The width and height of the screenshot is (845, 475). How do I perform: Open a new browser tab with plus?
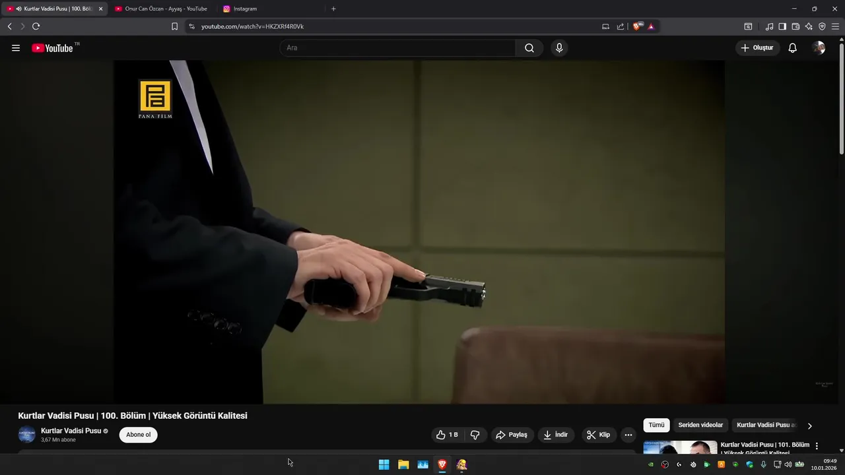[x=333, y=9]
